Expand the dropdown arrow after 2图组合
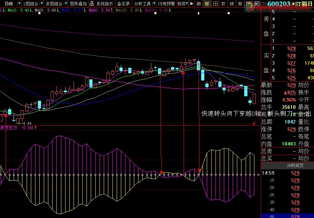314x218 pixels. click(x=42, y=3)
